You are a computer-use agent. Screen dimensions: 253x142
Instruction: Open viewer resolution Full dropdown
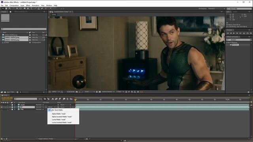click(90, 92)
